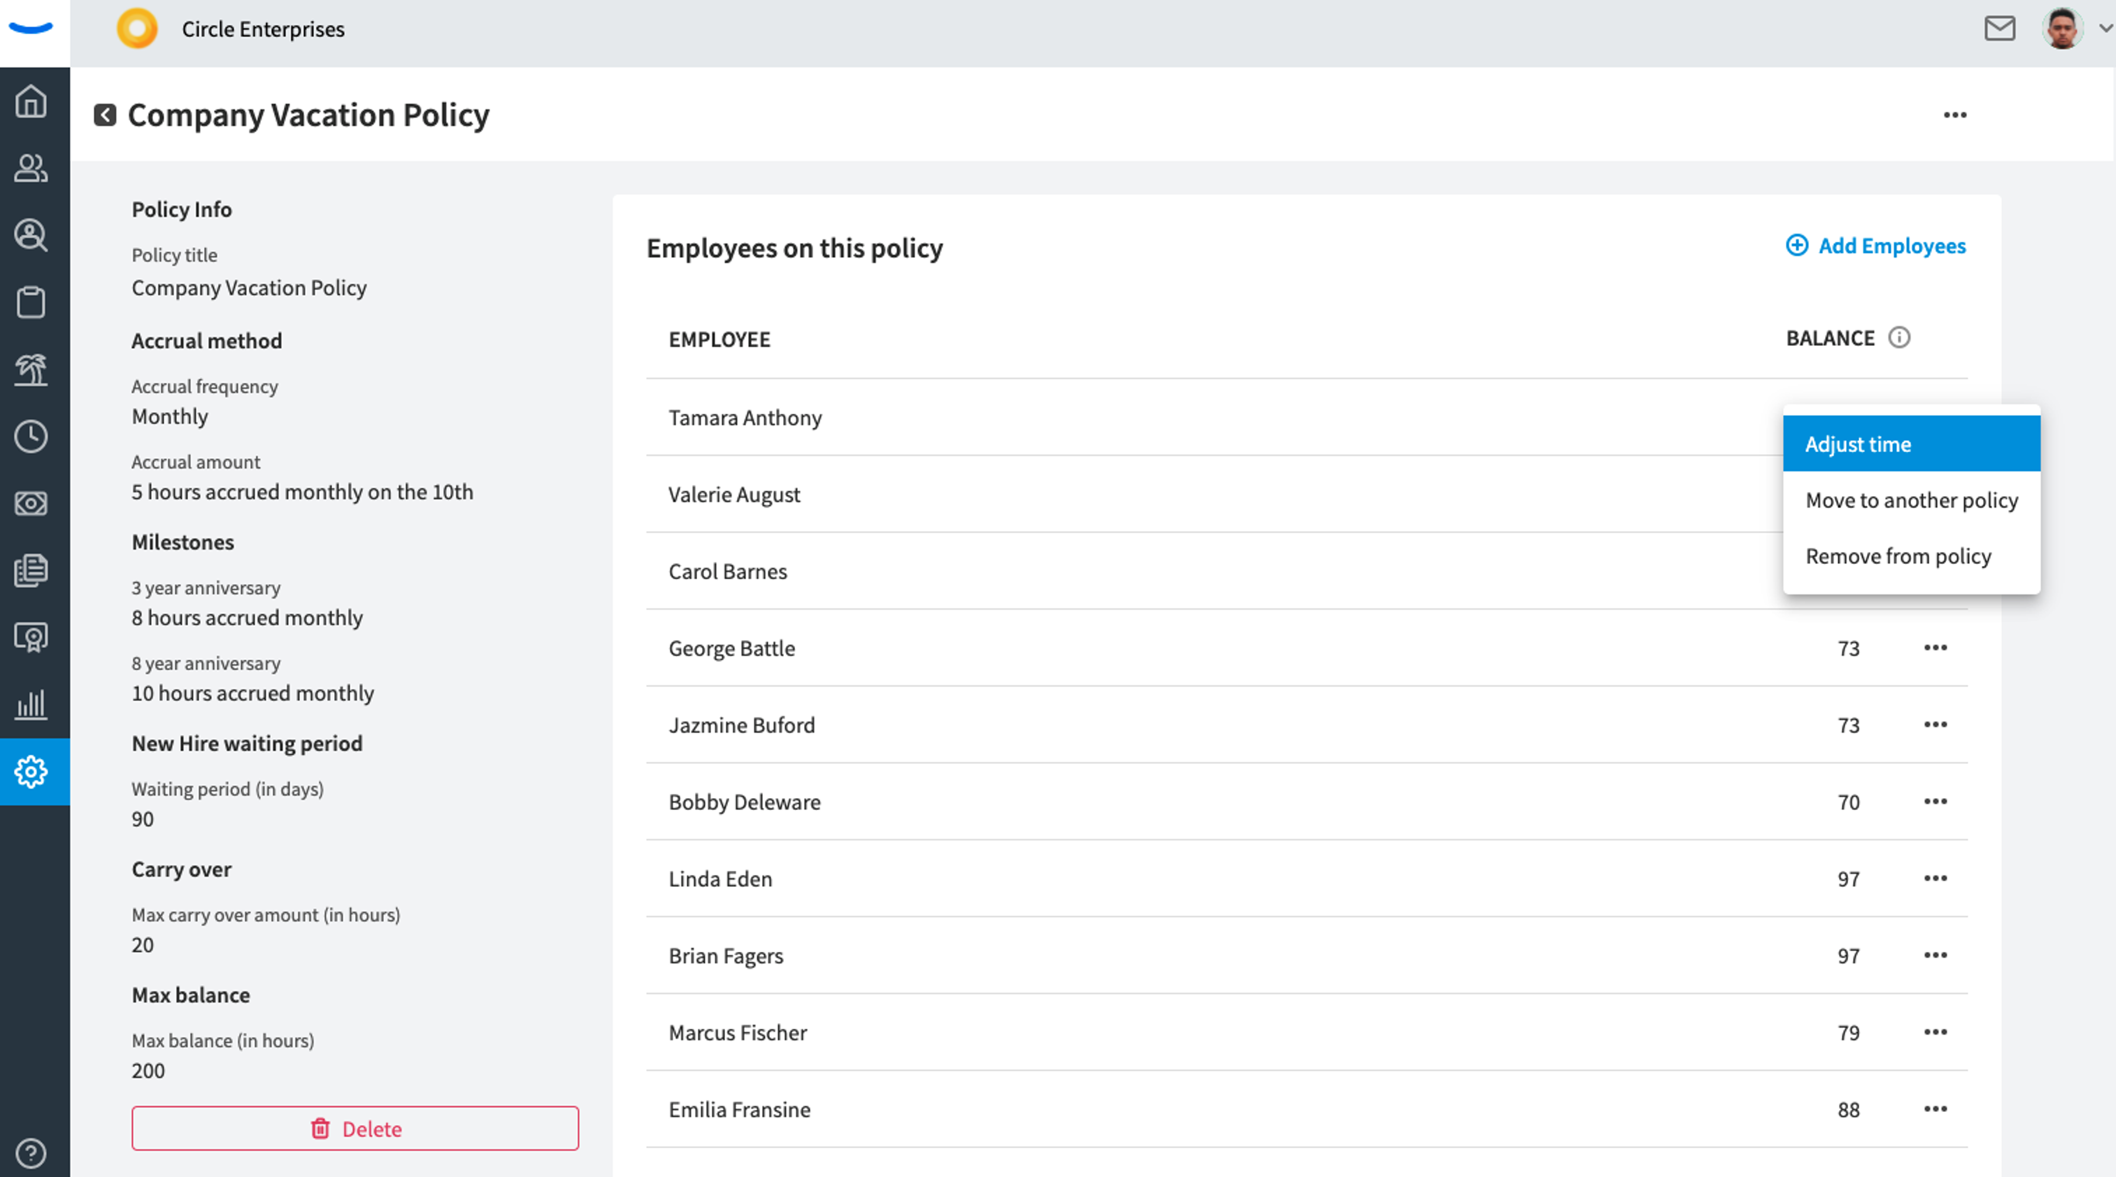The image size is (2116, 1177).
Task: Click the palm tree Time Off icon
Action: coord(31,370)
